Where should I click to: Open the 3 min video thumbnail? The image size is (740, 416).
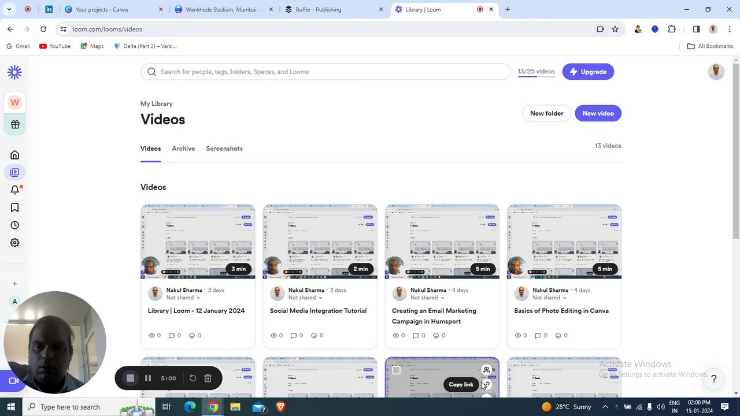pos(198,242)
